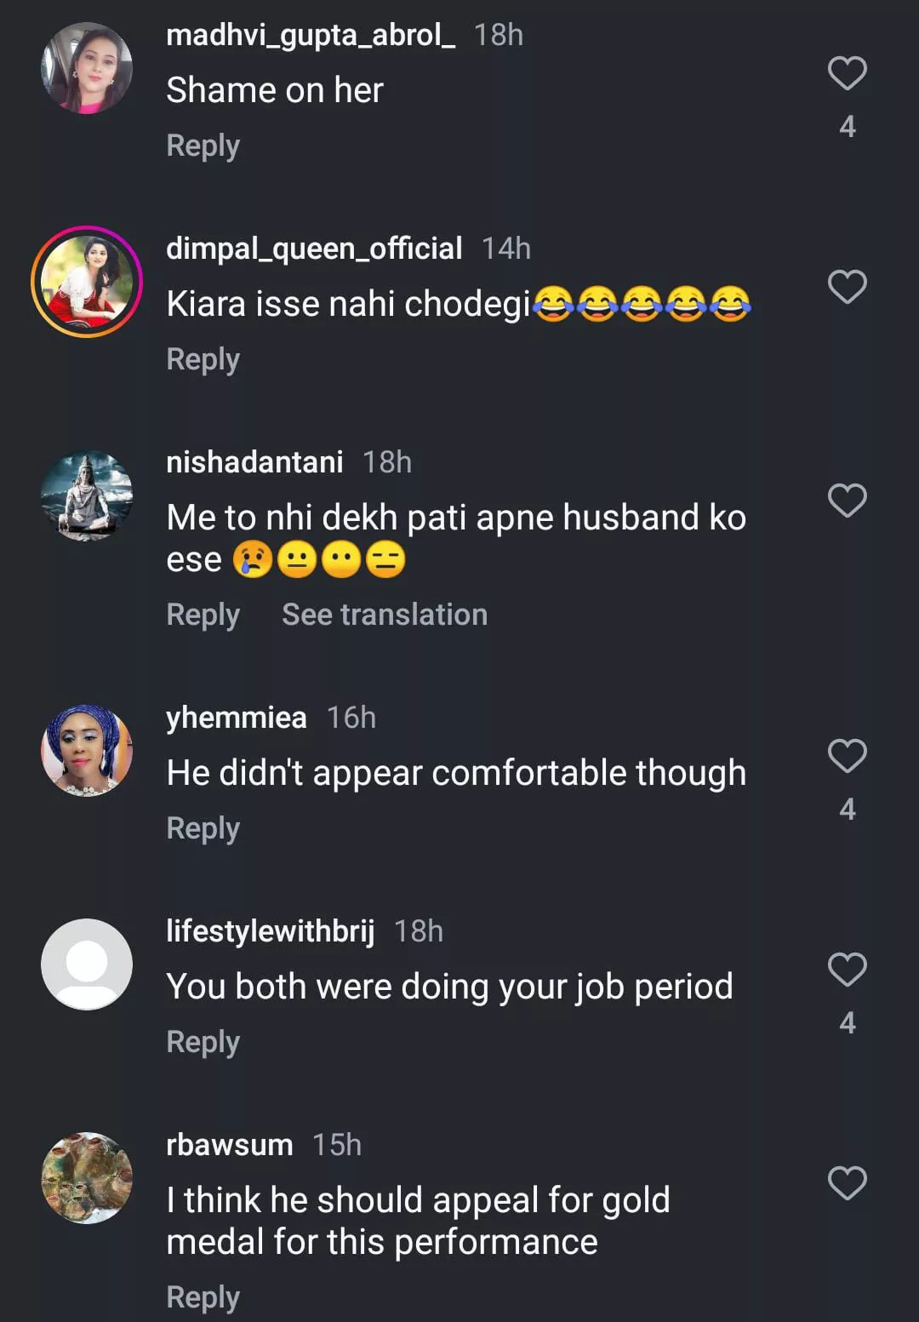Open madhvi_gupta_abrol_'s profile picture
This screenshot has width=919, height=1322.
[87, 68]
